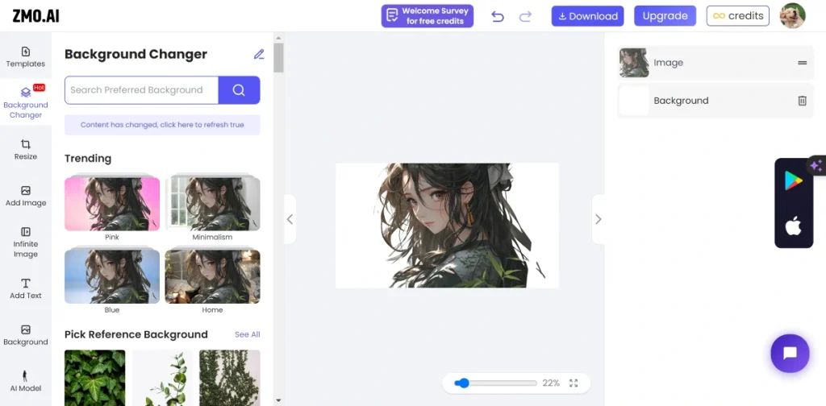Open the Welcome Survey for free credits
Image resolution: width=826 pixels, height=406 pixels.
[x=428, y=16]
